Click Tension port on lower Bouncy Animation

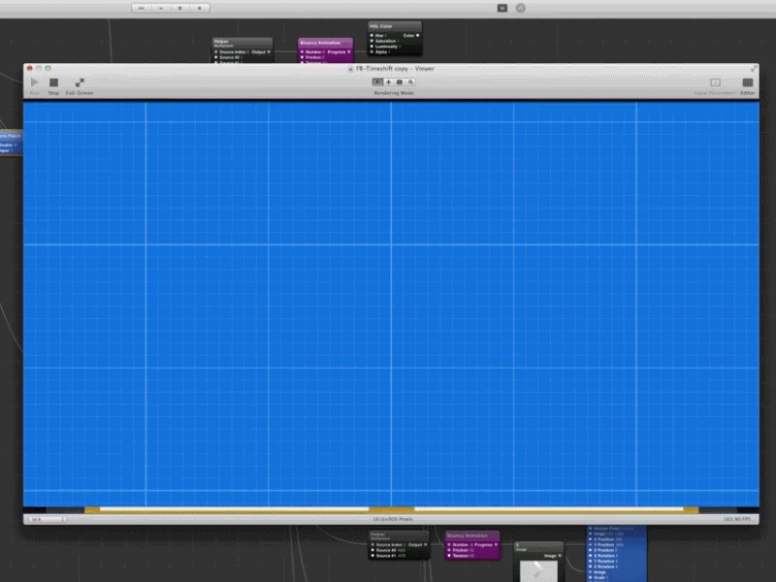449,556
